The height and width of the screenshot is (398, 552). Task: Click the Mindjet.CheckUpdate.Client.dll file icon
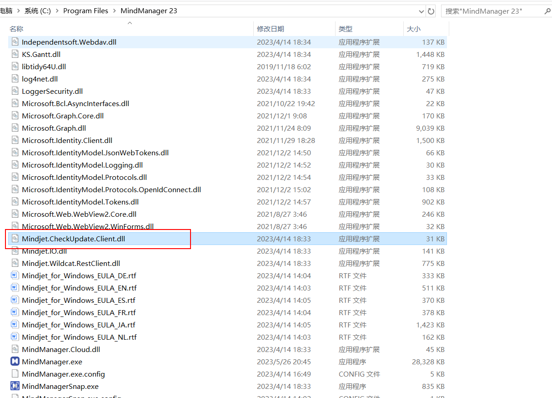(15, 239)
